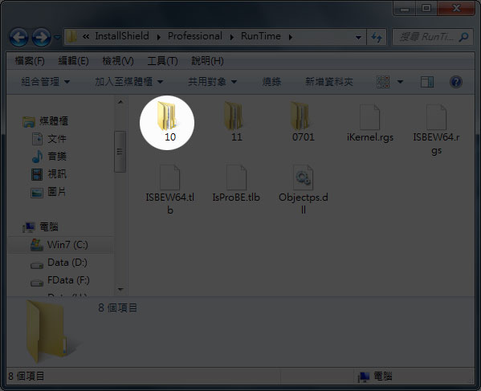Open the folder named 10

(x=167, y=122)
